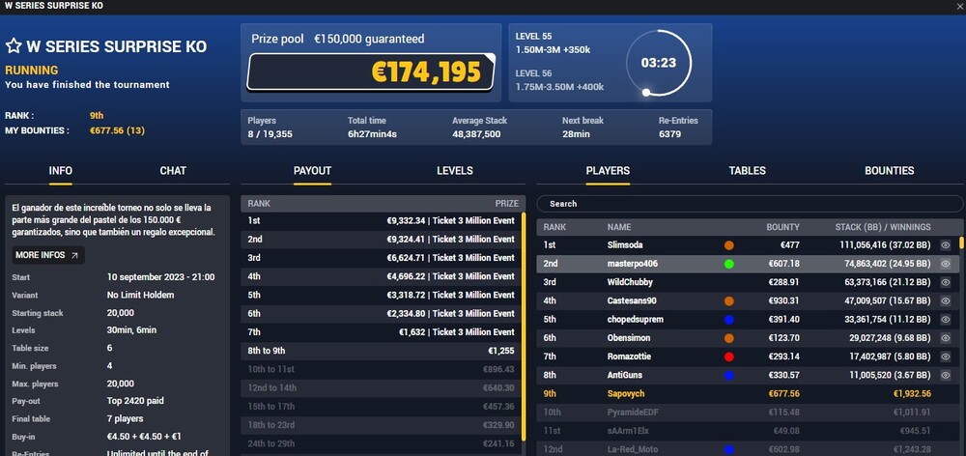Switch to the CHAT tab

[x=173, y=171]
